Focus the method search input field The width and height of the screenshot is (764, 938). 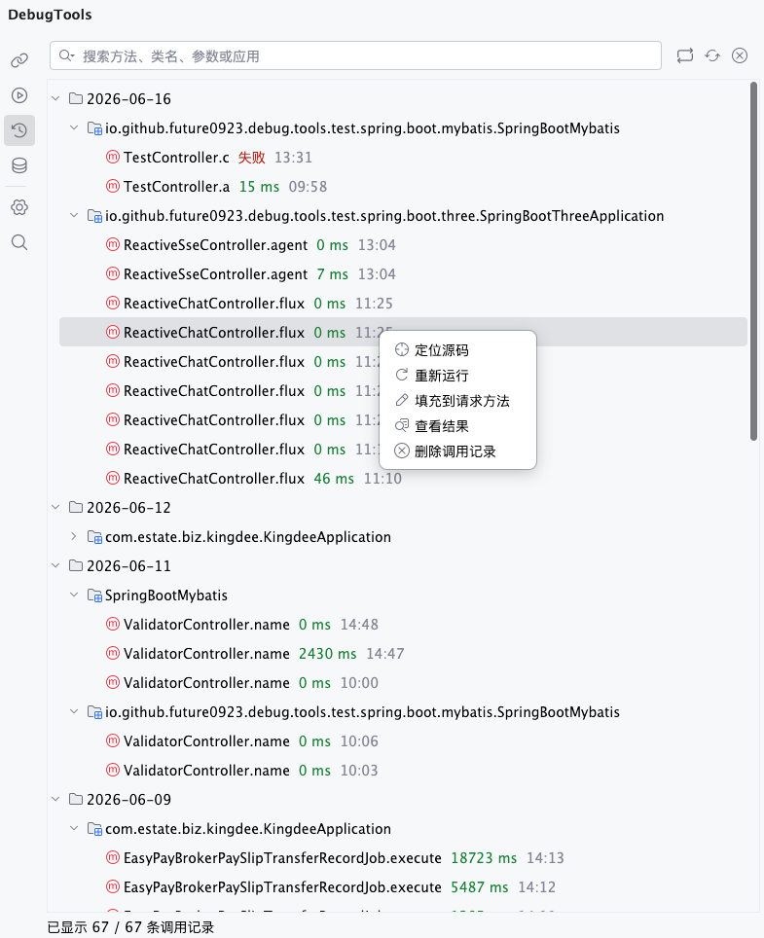tap(355, 55)
